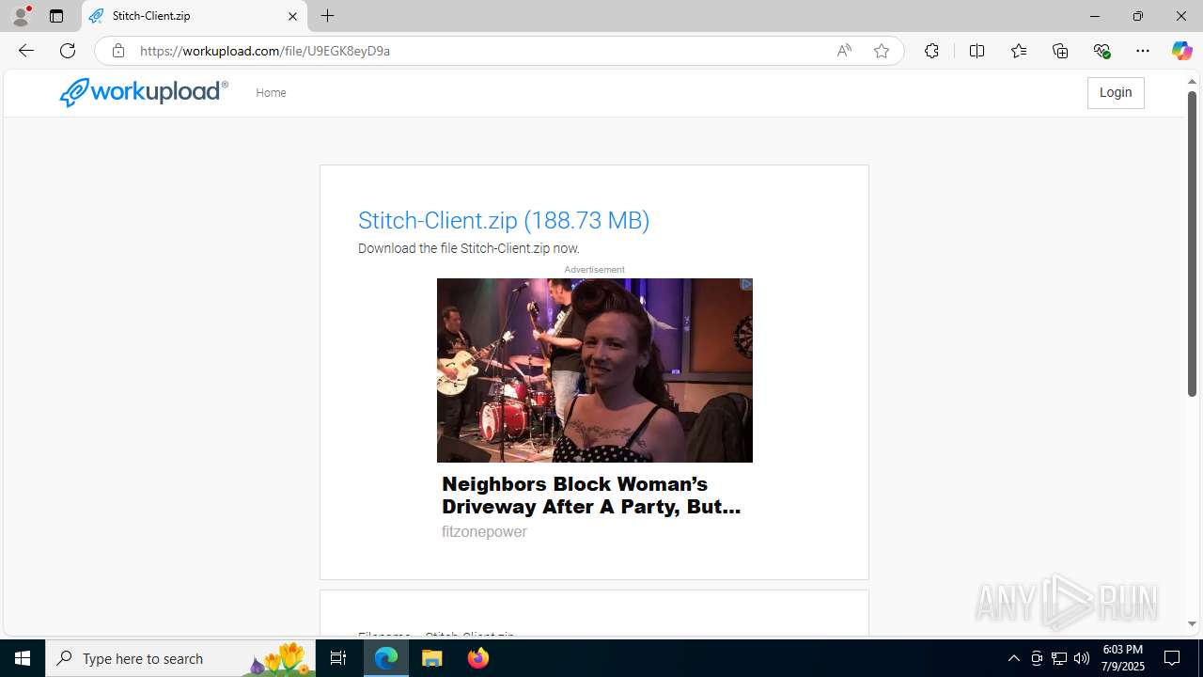Click the Login button
This screenshot has width=1203, height=677.
[x=1116, y=92]
